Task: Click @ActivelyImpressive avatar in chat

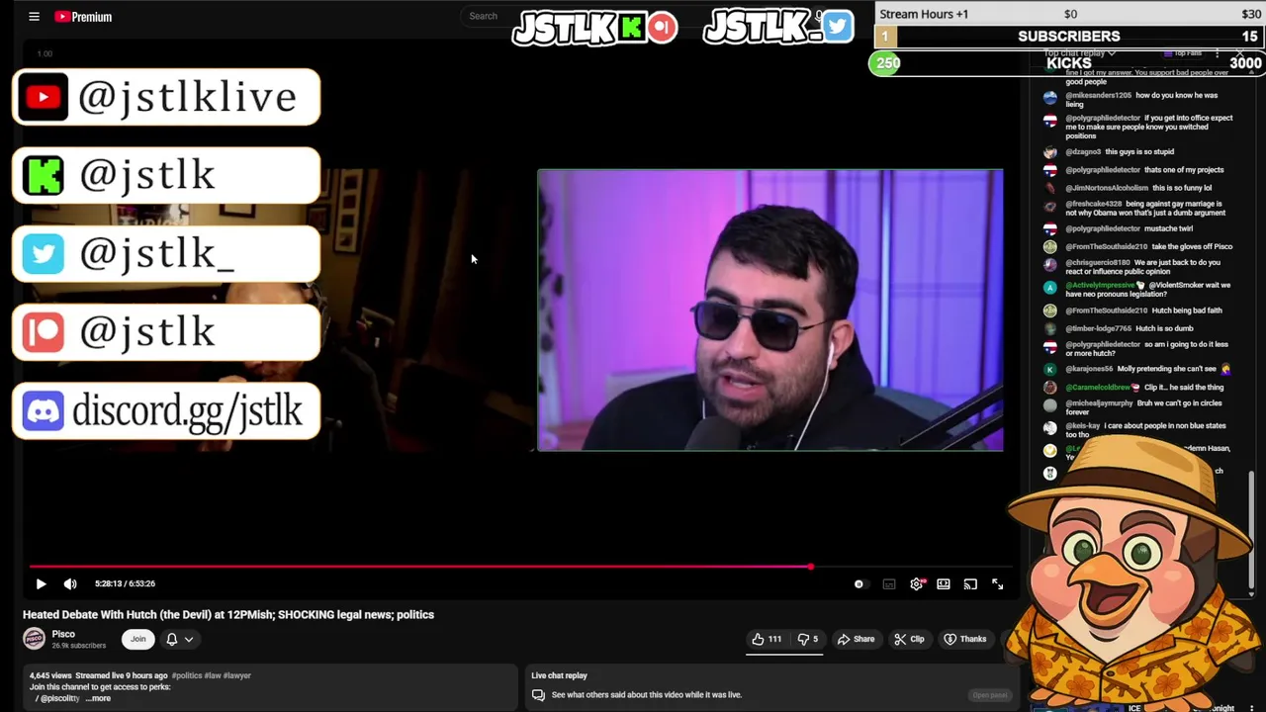Action: click(1050, 287)
